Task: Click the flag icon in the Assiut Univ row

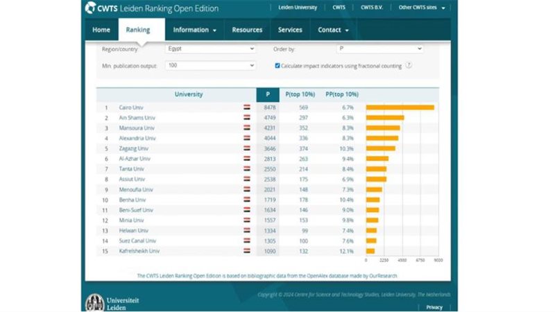Action: (x=247, y=179)
